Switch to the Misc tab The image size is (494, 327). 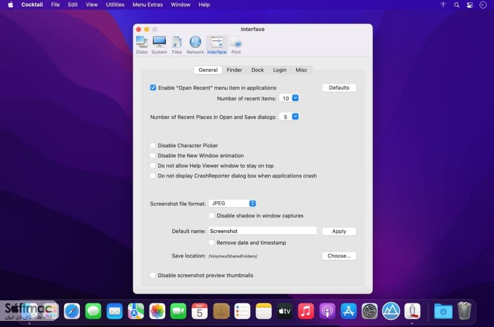pos(301,70)
